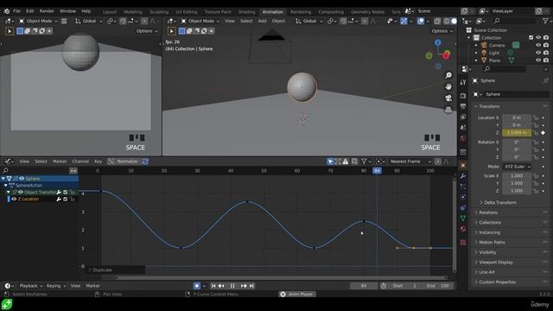Toggle pin icon beside Sphere in properties
Viewport: 553px width, 311px height.
click(x=545, y=80)
